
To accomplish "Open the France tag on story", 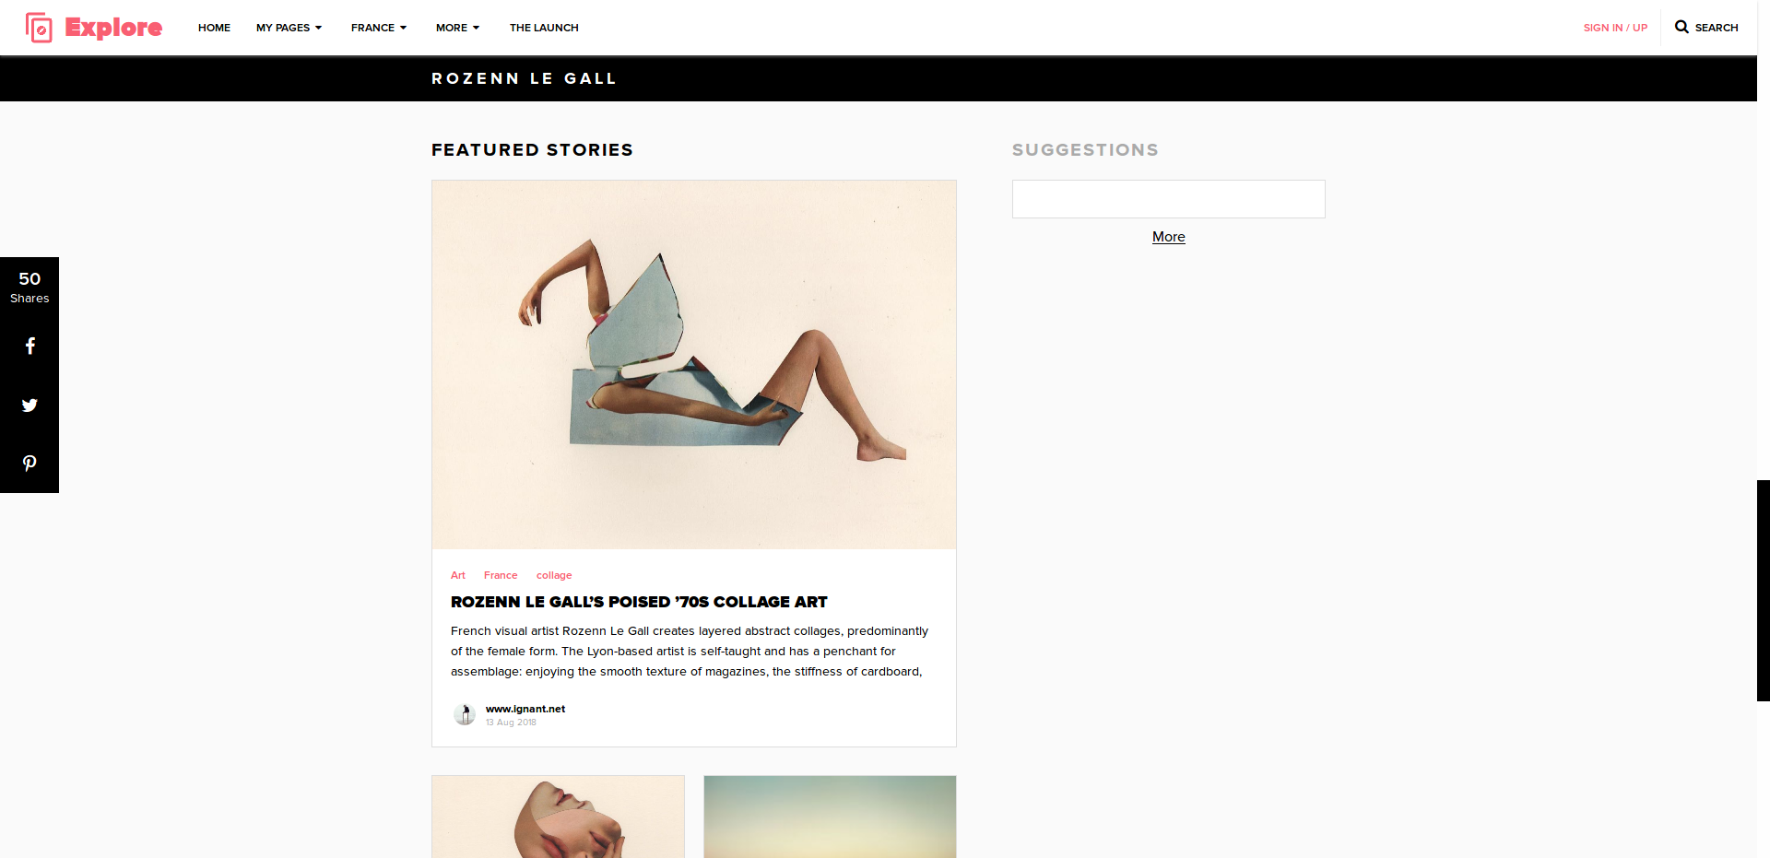I will pos(501,575).
